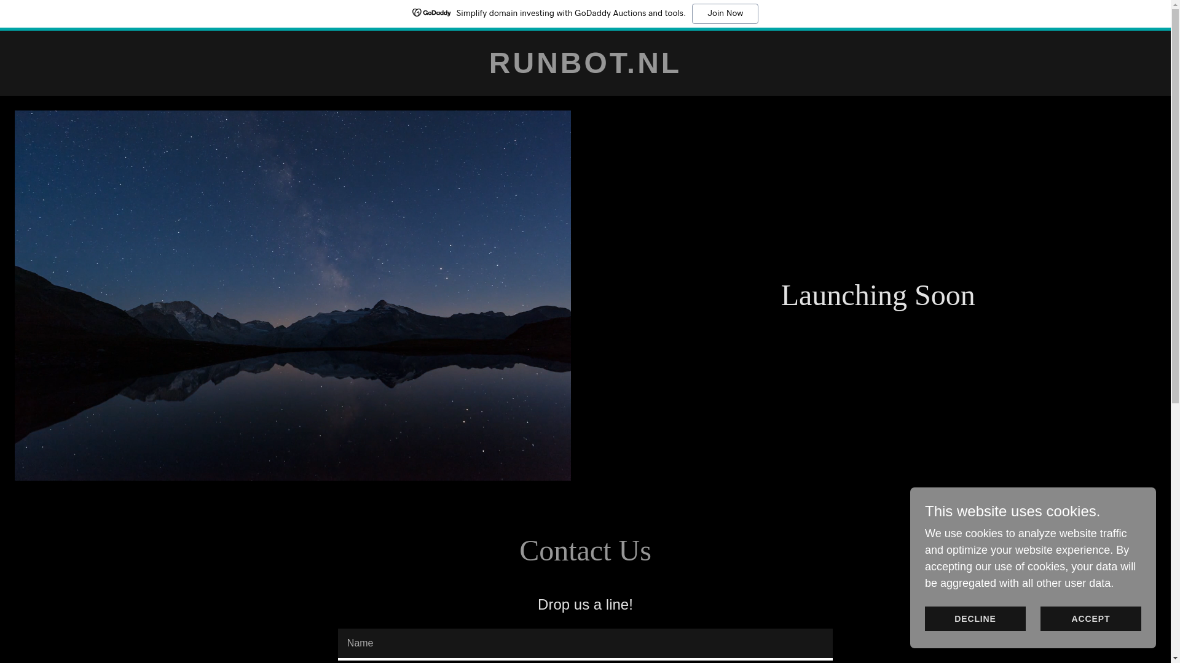The height and width of the screenshot is (663, 1180).
Task: Click the Launching Soon heading
Action: coord(878,295)
